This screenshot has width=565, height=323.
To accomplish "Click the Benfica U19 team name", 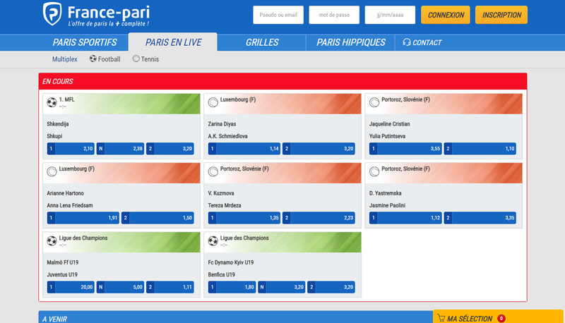I will [x=222, y=274].
